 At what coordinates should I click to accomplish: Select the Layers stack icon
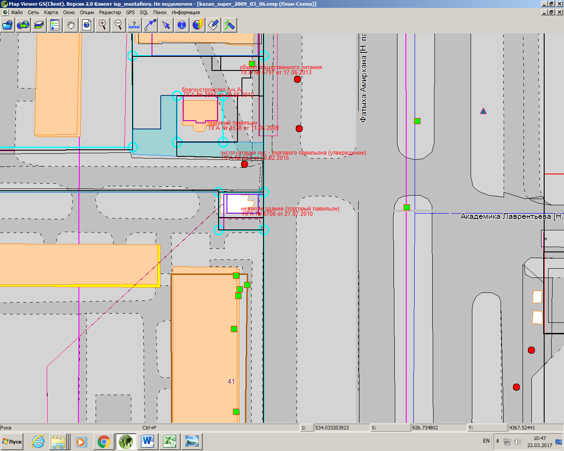coord(39,25)
